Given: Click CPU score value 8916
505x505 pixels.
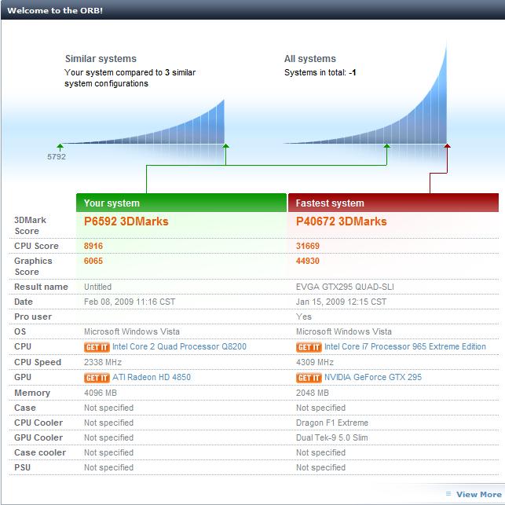Looking at the screenshot, I should pos(93,246).
